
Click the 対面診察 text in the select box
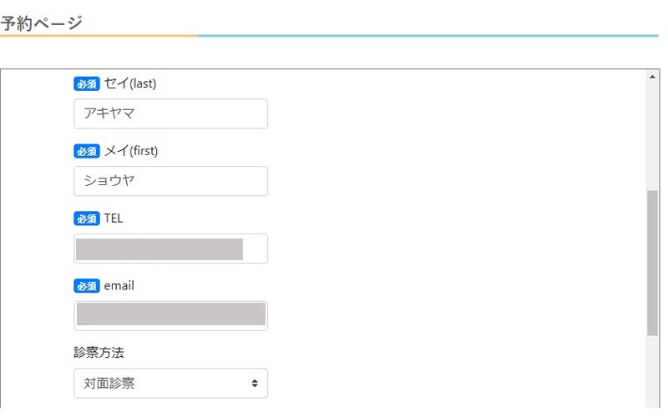[x=109, y=384]
